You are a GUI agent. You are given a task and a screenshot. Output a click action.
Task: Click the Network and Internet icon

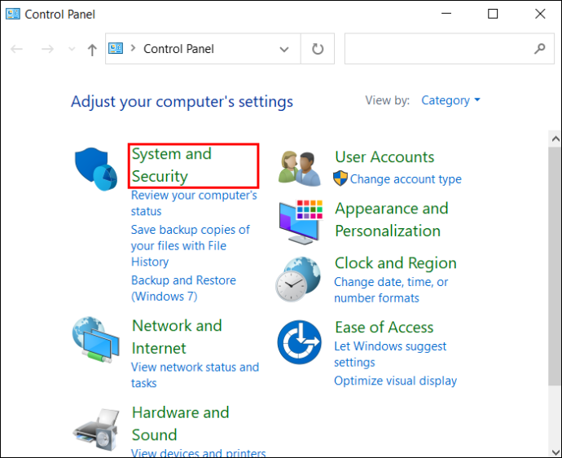pos(95,340)
